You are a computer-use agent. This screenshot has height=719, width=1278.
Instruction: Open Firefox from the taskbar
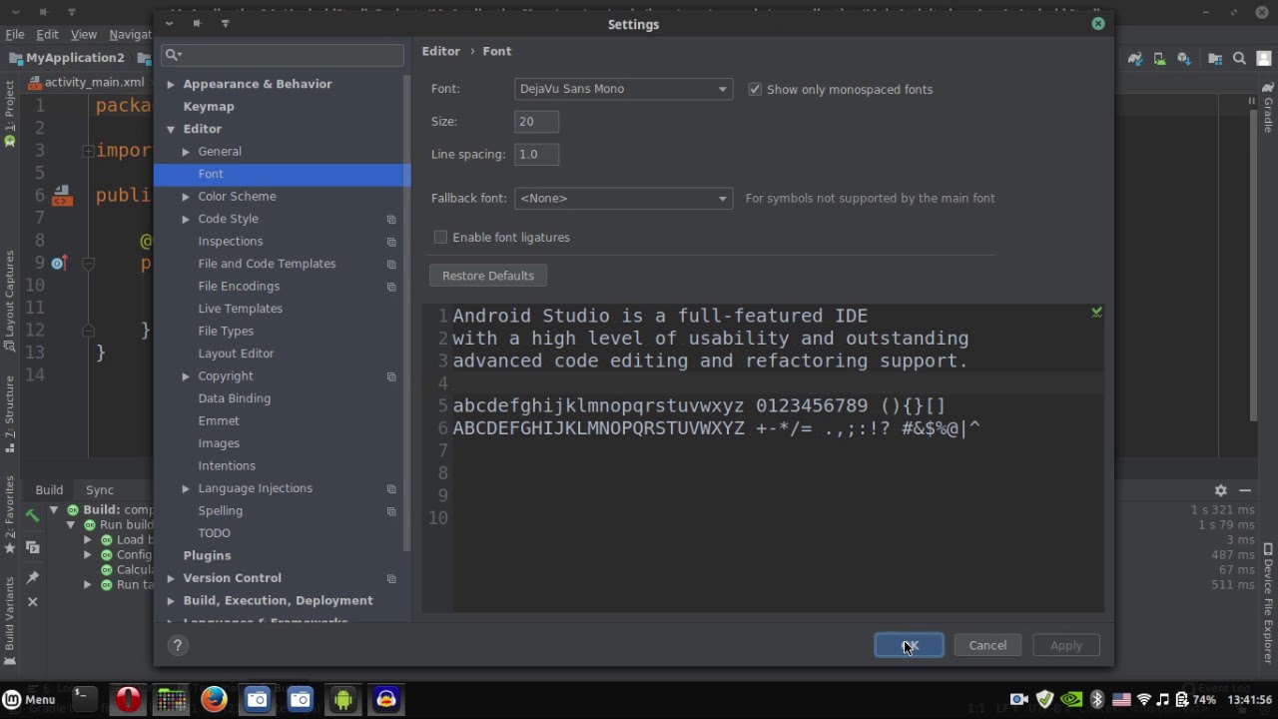tap(214, 699)
